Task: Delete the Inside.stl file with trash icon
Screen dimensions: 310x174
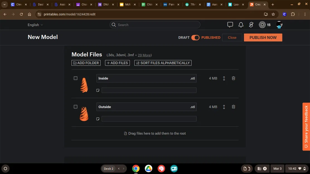Action: (x=234, y=78)
